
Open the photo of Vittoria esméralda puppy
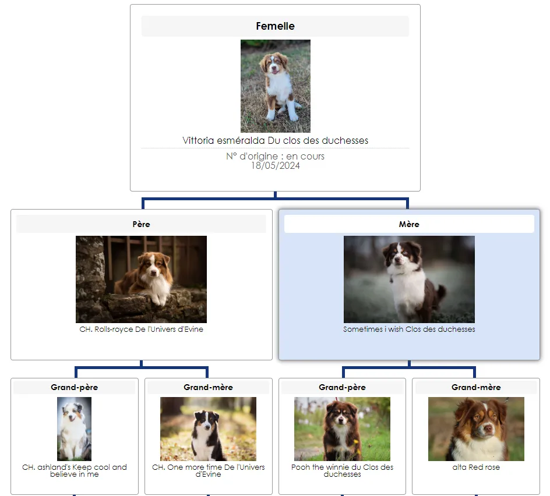tap(276, 86)
